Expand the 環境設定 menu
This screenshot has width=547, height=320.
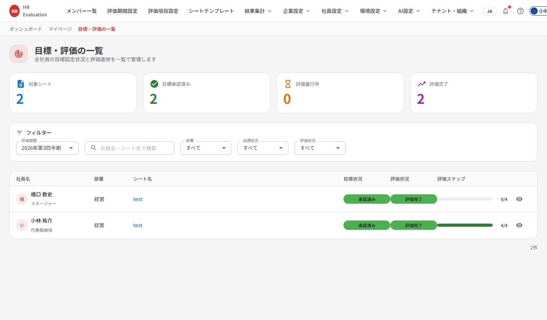(x=374, y=11)
